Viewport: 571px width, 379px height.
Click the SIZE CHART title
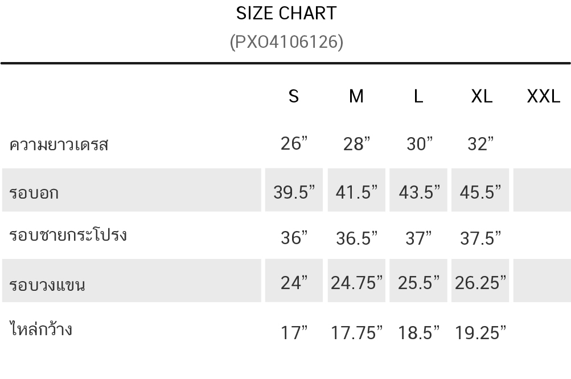286,14
